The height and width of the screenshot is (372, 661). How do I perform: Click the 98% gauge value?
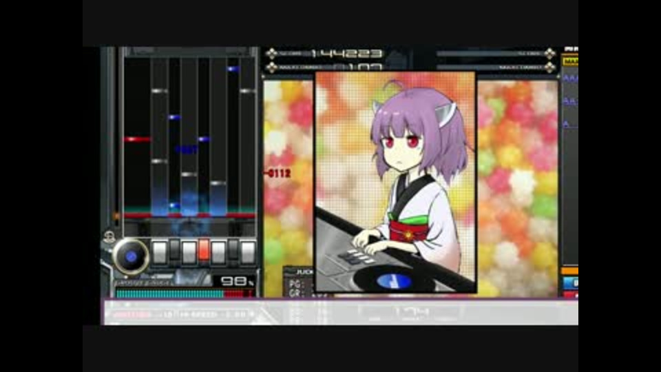click(237, 281)
